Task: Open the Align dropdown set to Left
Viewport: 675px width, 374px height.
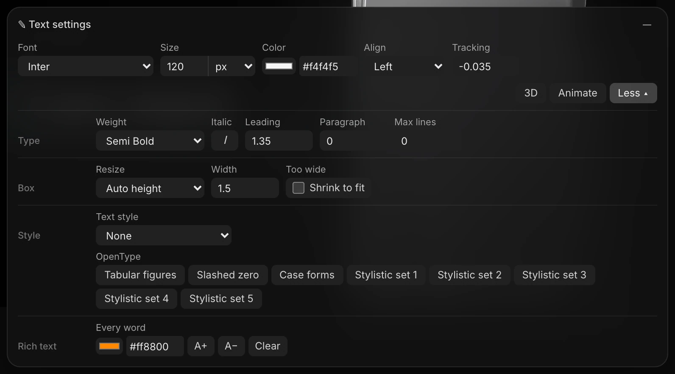Action: [404, 66]
